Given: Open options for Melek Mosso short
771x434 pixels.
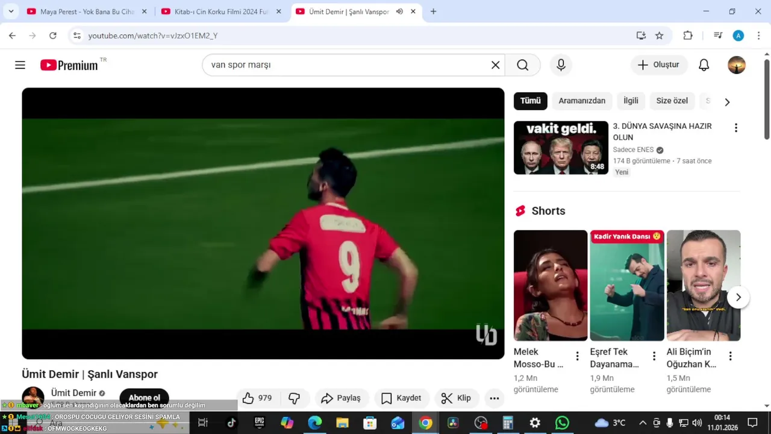Looking at the screenshot, I should coord(577,356).
